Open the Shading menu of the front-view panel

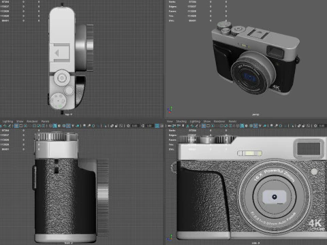181,121
